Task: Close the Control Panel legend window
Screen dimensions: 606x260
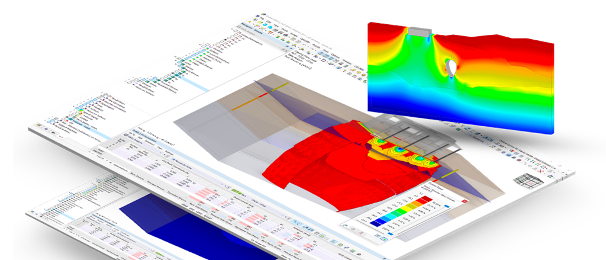Action: tap(465, 201)
